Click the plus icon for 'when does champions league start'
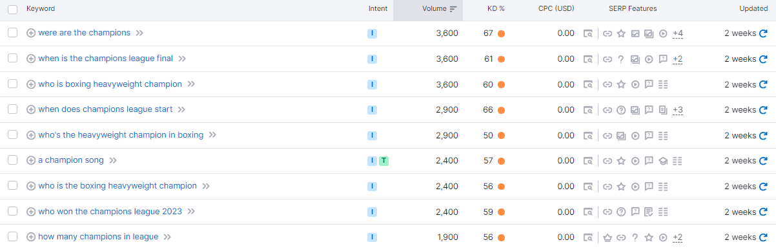The width and height of the screenshot is (776, 249). (x=31, y=109)
